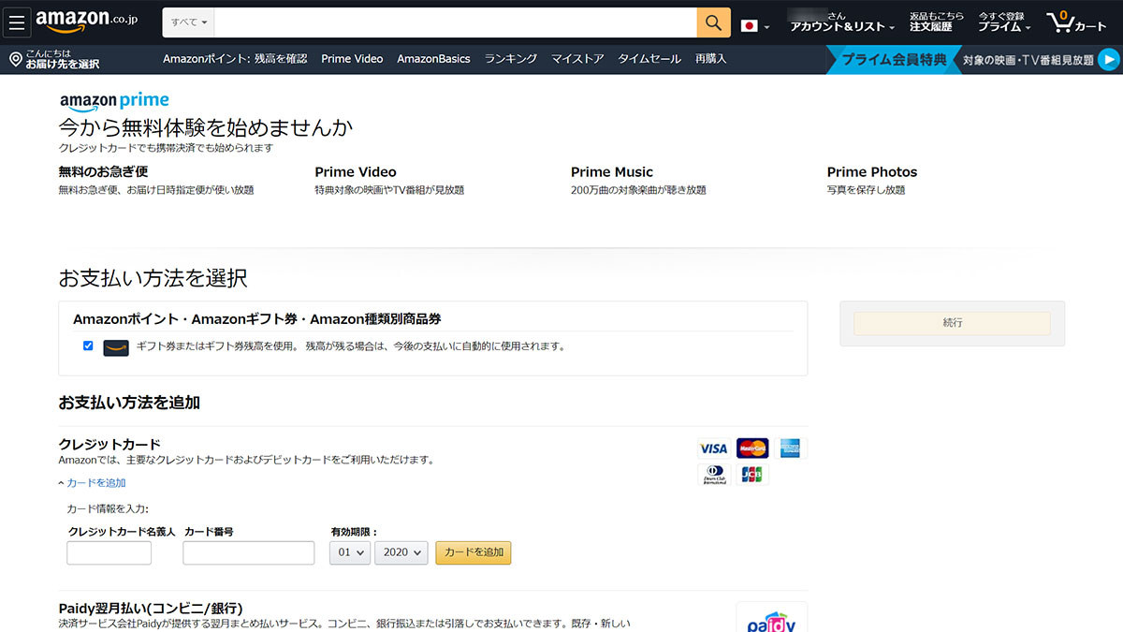Click the blue play arrow in Prime banner
1123x632 pixels.
point(1108,60)
